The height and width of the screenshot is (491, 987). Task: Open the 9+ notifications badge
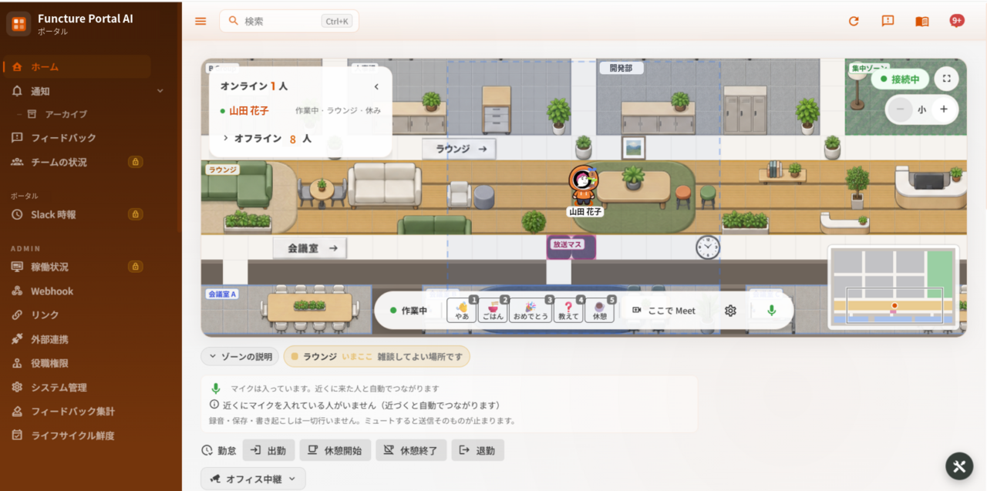pyautogui.click(x=957, y=21)
